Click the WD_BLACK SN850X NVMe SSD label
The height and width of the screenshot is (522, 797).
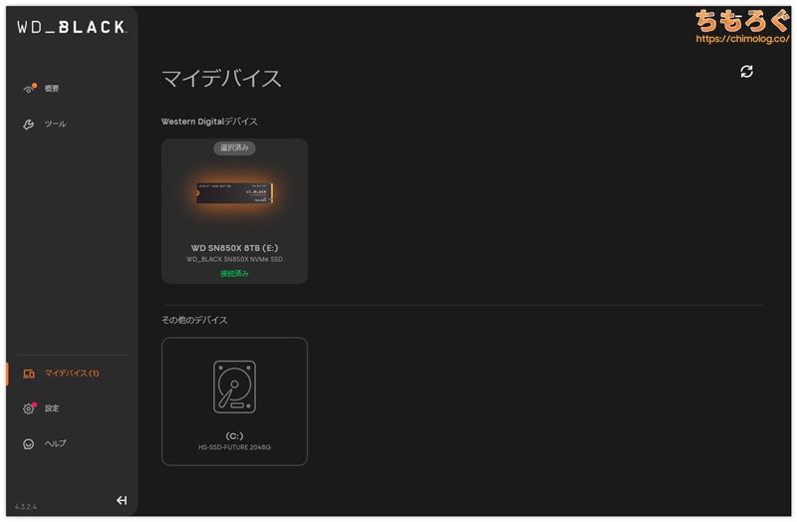pos(234,259)
